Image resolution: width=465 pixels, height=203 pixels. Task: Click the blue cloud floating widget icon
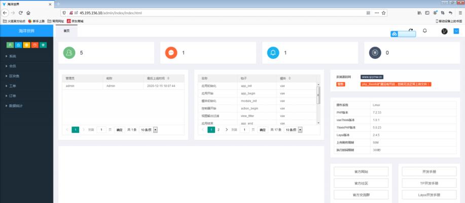(x=394, y=34)
